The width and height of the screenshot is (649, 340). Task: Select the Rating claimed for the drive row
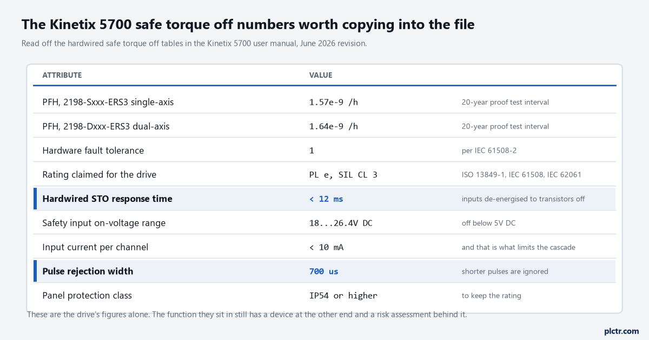(325, 174)
